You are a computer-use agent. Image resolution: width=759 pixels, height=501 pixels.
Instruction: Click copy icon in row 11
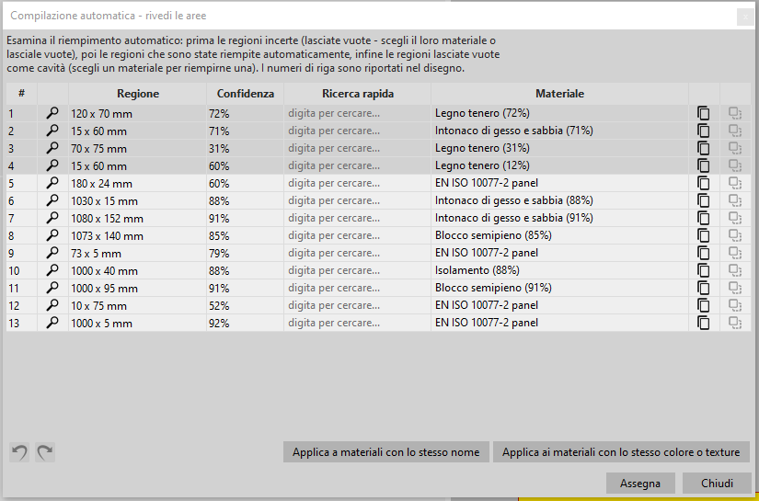click(x=703, y=287)
